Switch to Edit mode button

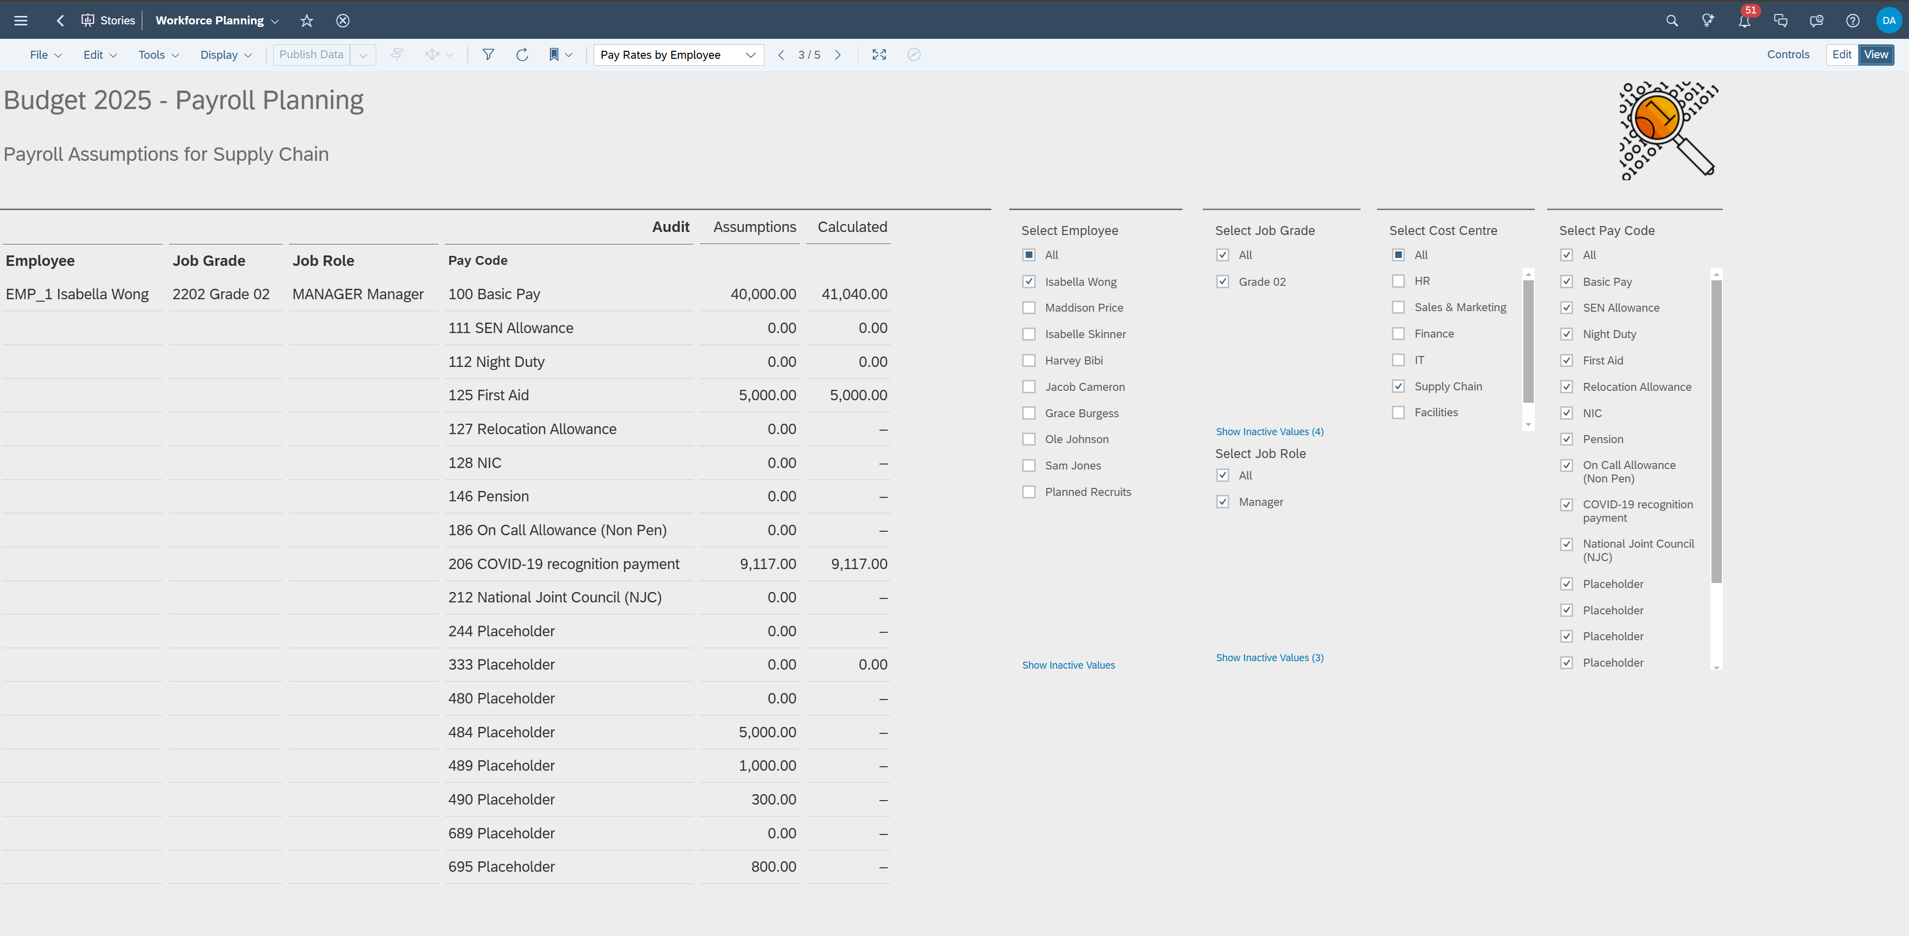tap(1841, 54)
